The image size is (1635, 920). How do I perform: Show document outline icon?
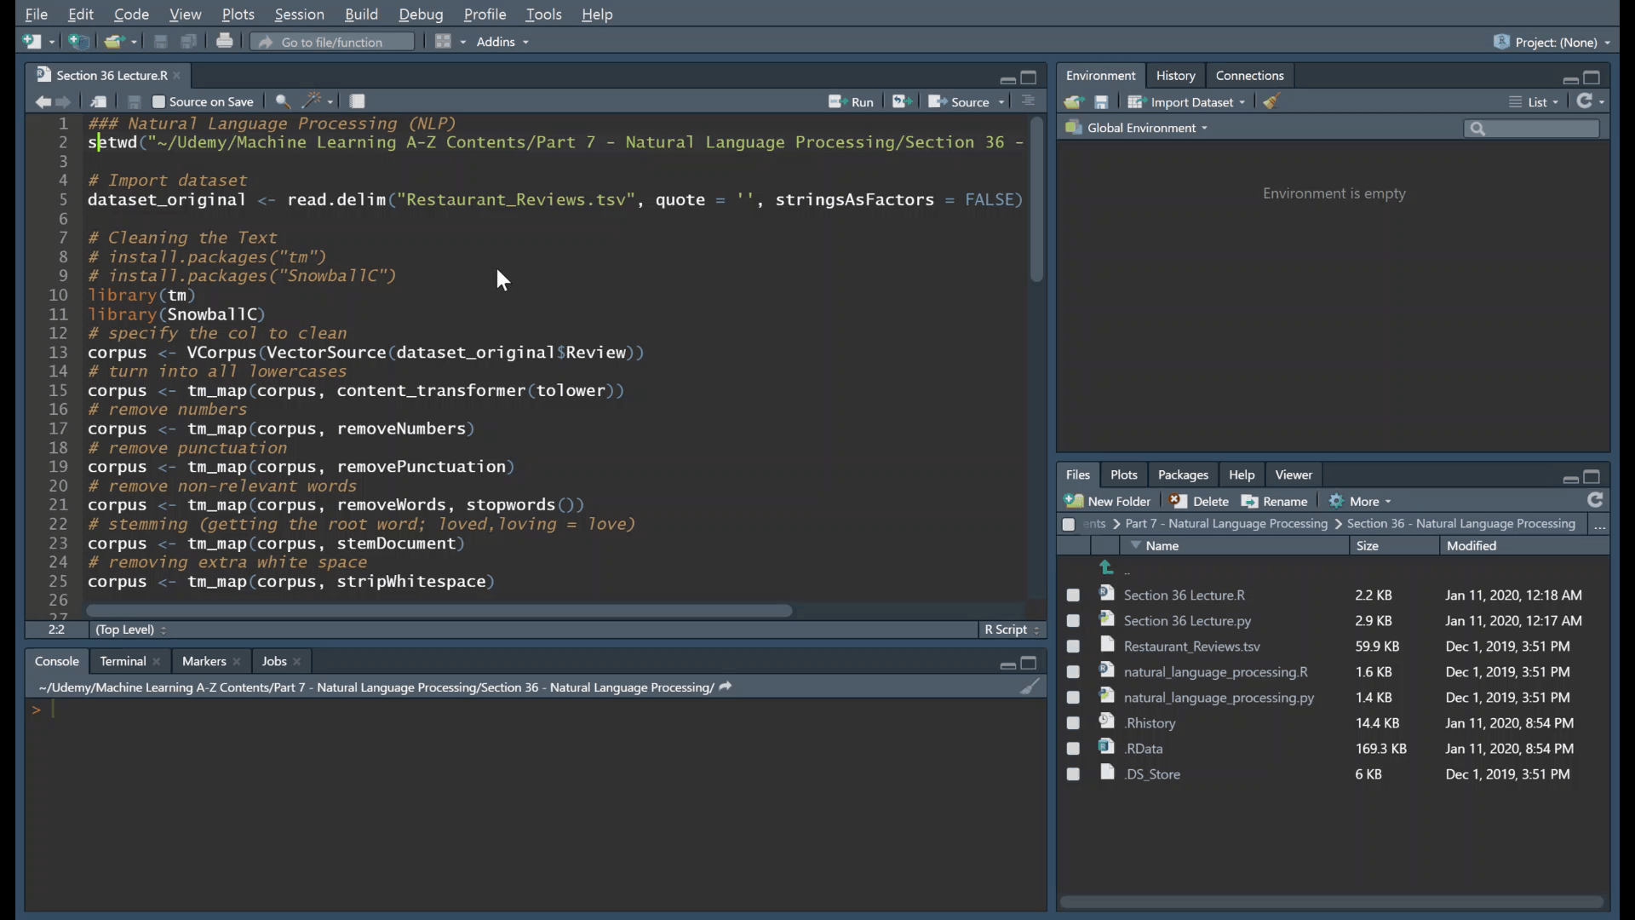1028,101
